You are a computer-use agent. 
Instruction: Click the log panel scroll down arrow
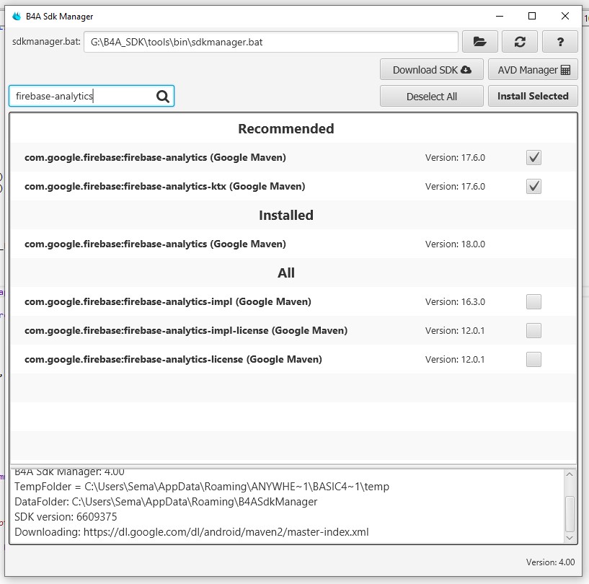click(570, 538)
